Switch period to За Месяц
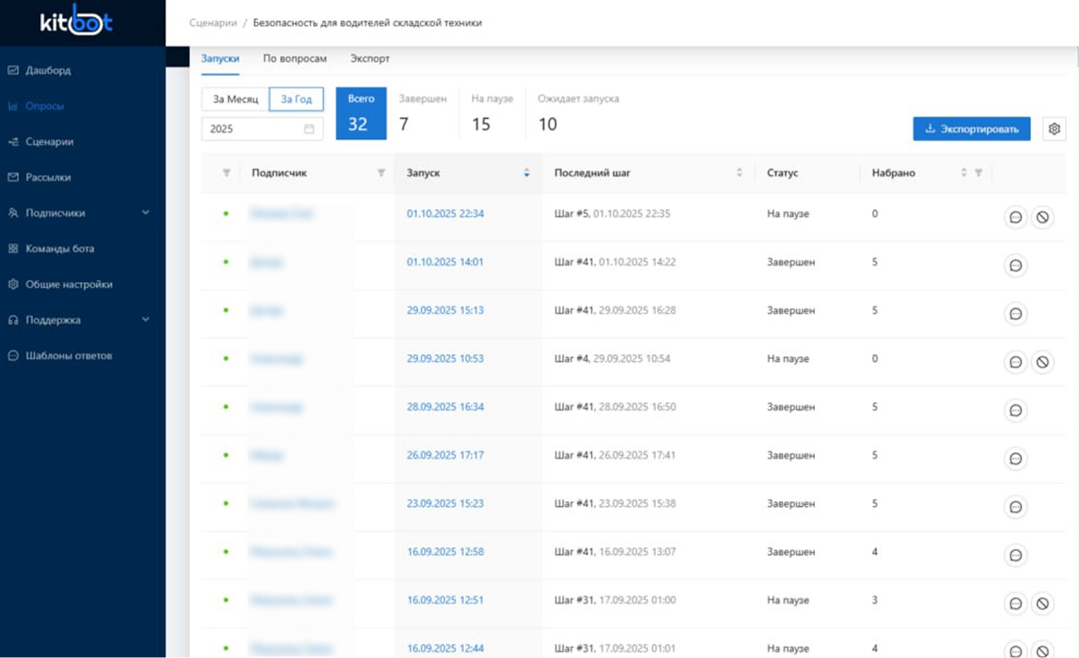 tap(235, 99)
